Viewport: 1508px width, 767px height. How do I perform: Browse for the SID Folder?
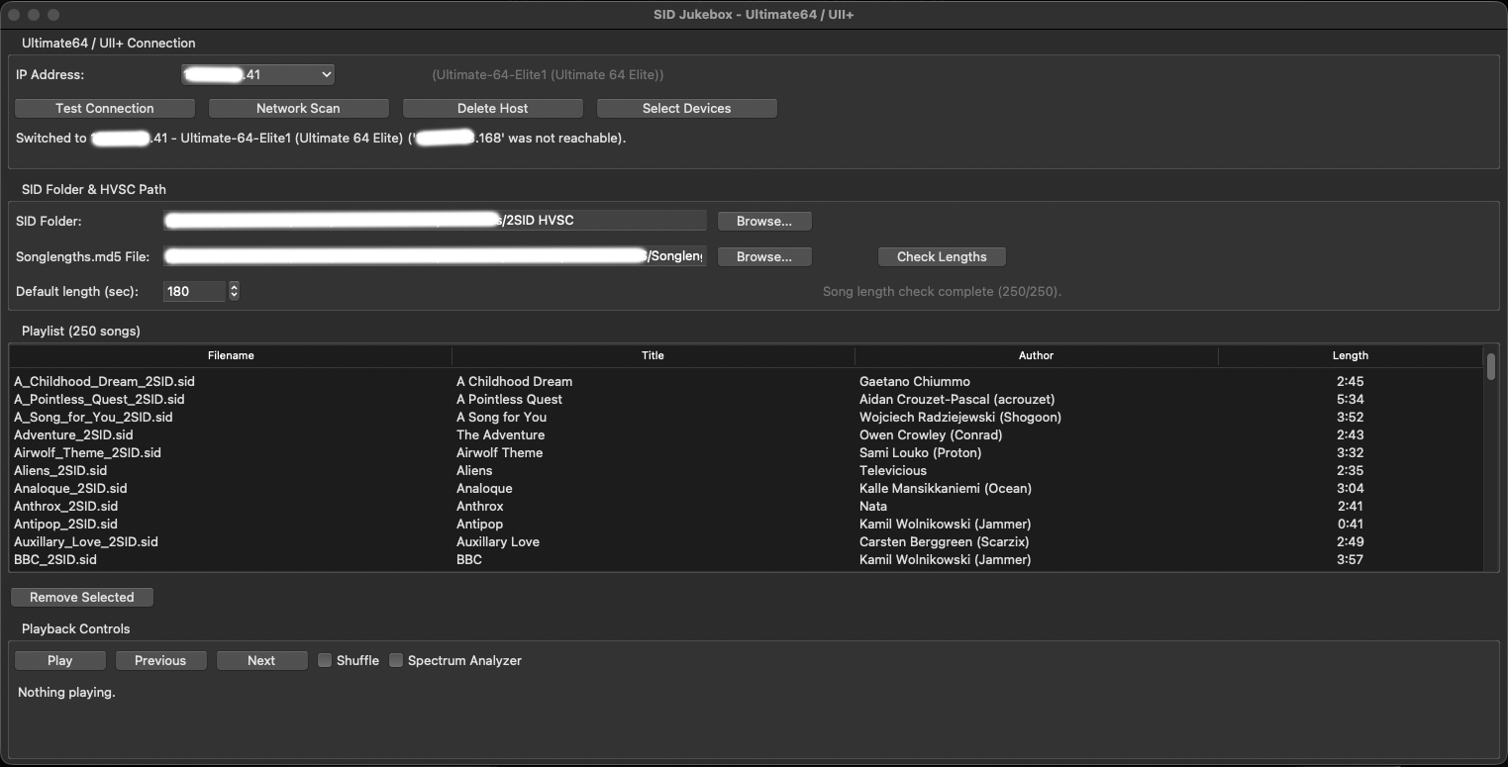coord(764,221)
